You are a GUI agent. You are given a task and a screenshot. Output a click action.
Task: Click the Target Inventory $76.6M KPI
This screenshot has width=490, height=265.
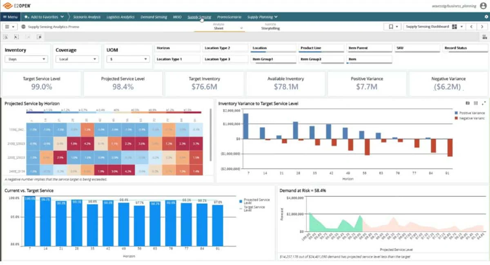[x=204, y=84]
